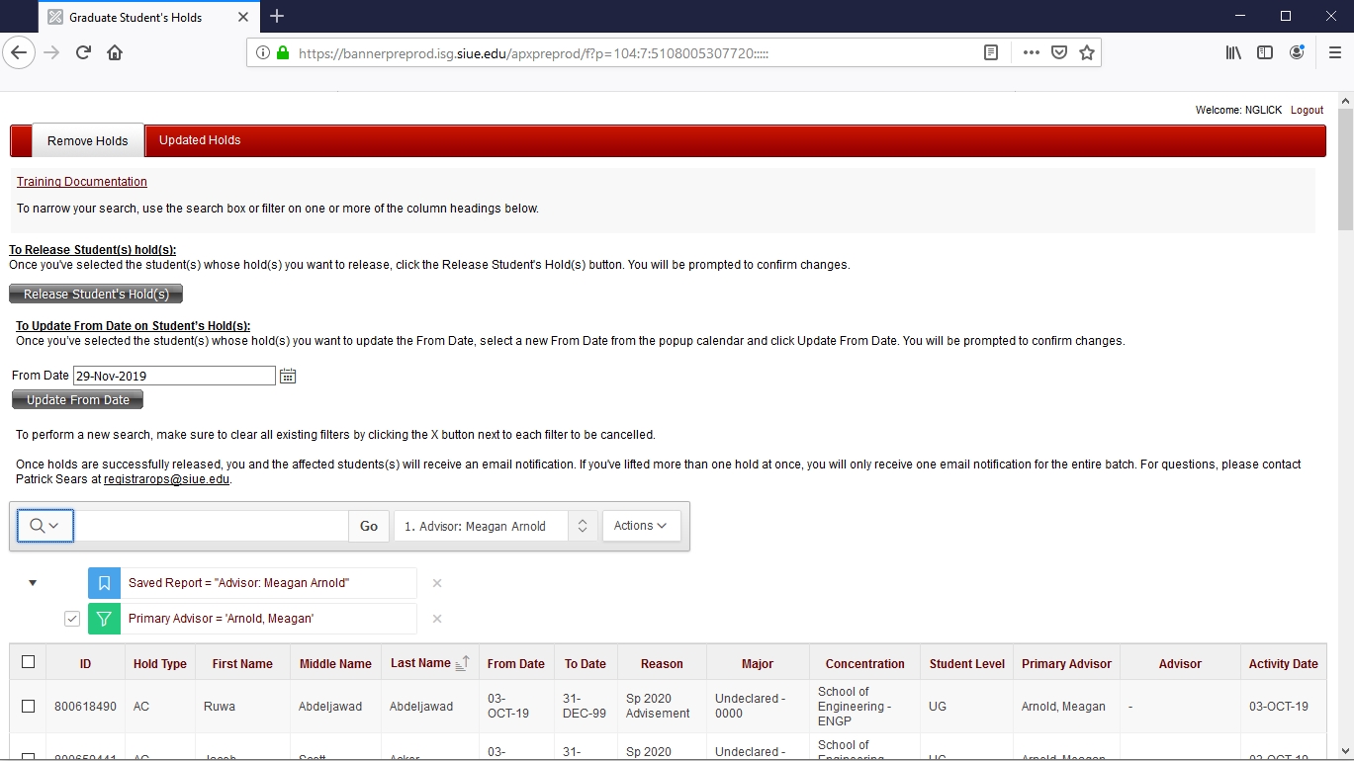Check the select-all checkbox in table header

[x=28, y=662]
